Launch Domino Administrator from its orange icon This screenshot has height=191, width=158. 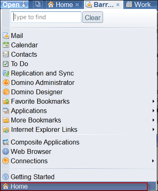[x=6, y=82]
